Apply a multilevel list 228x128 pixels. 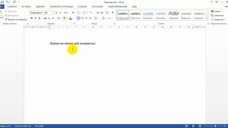90,13
